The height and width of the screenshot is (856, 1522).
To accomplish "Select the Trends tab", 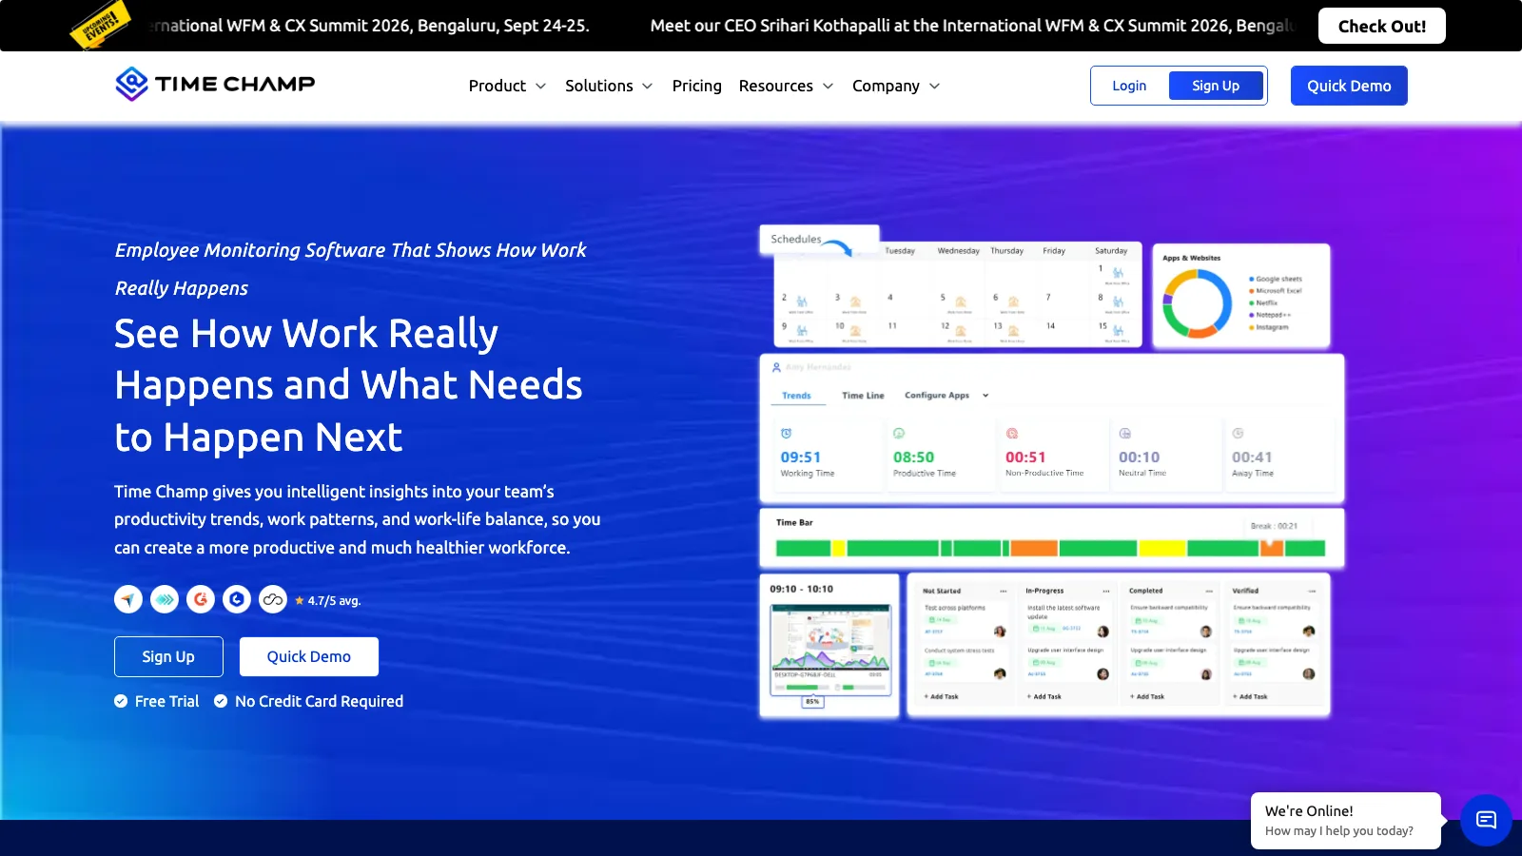I will pyautogui.click(x=796, y=396).
